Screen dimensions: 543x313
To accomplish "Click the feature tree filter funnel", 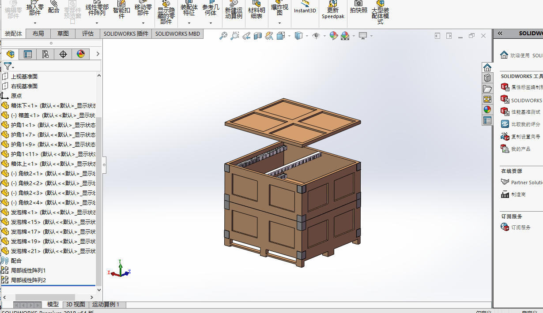I will point(8,66).
